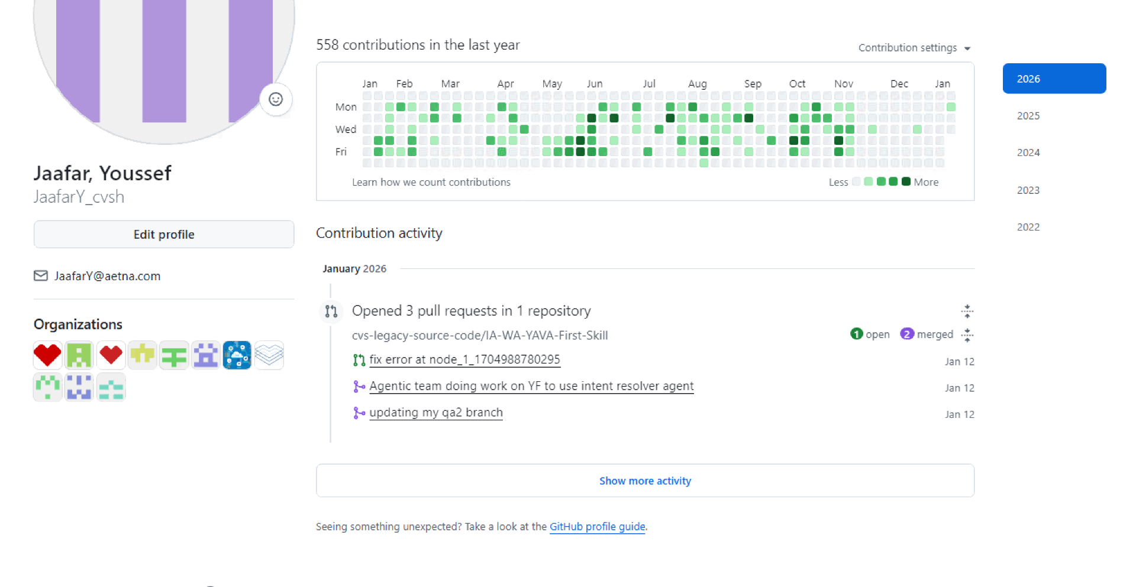Viewport: 1136px width, 587px height.
Task: Open cvs-legacy-source-code/IA-WA-YAVA-First-Skill repository link
Action: tap(480, 335)
